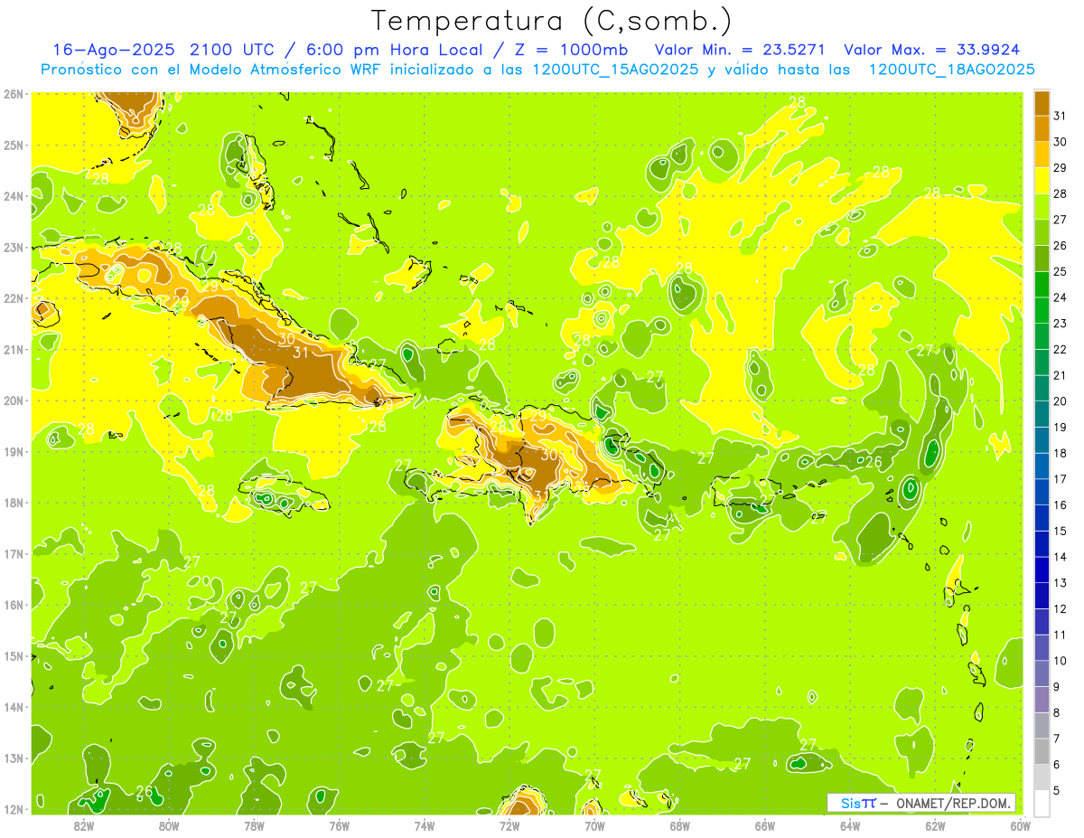Click the color bar tick label 24
This screenshot has height=838, width=1084.
(1061, 297)
